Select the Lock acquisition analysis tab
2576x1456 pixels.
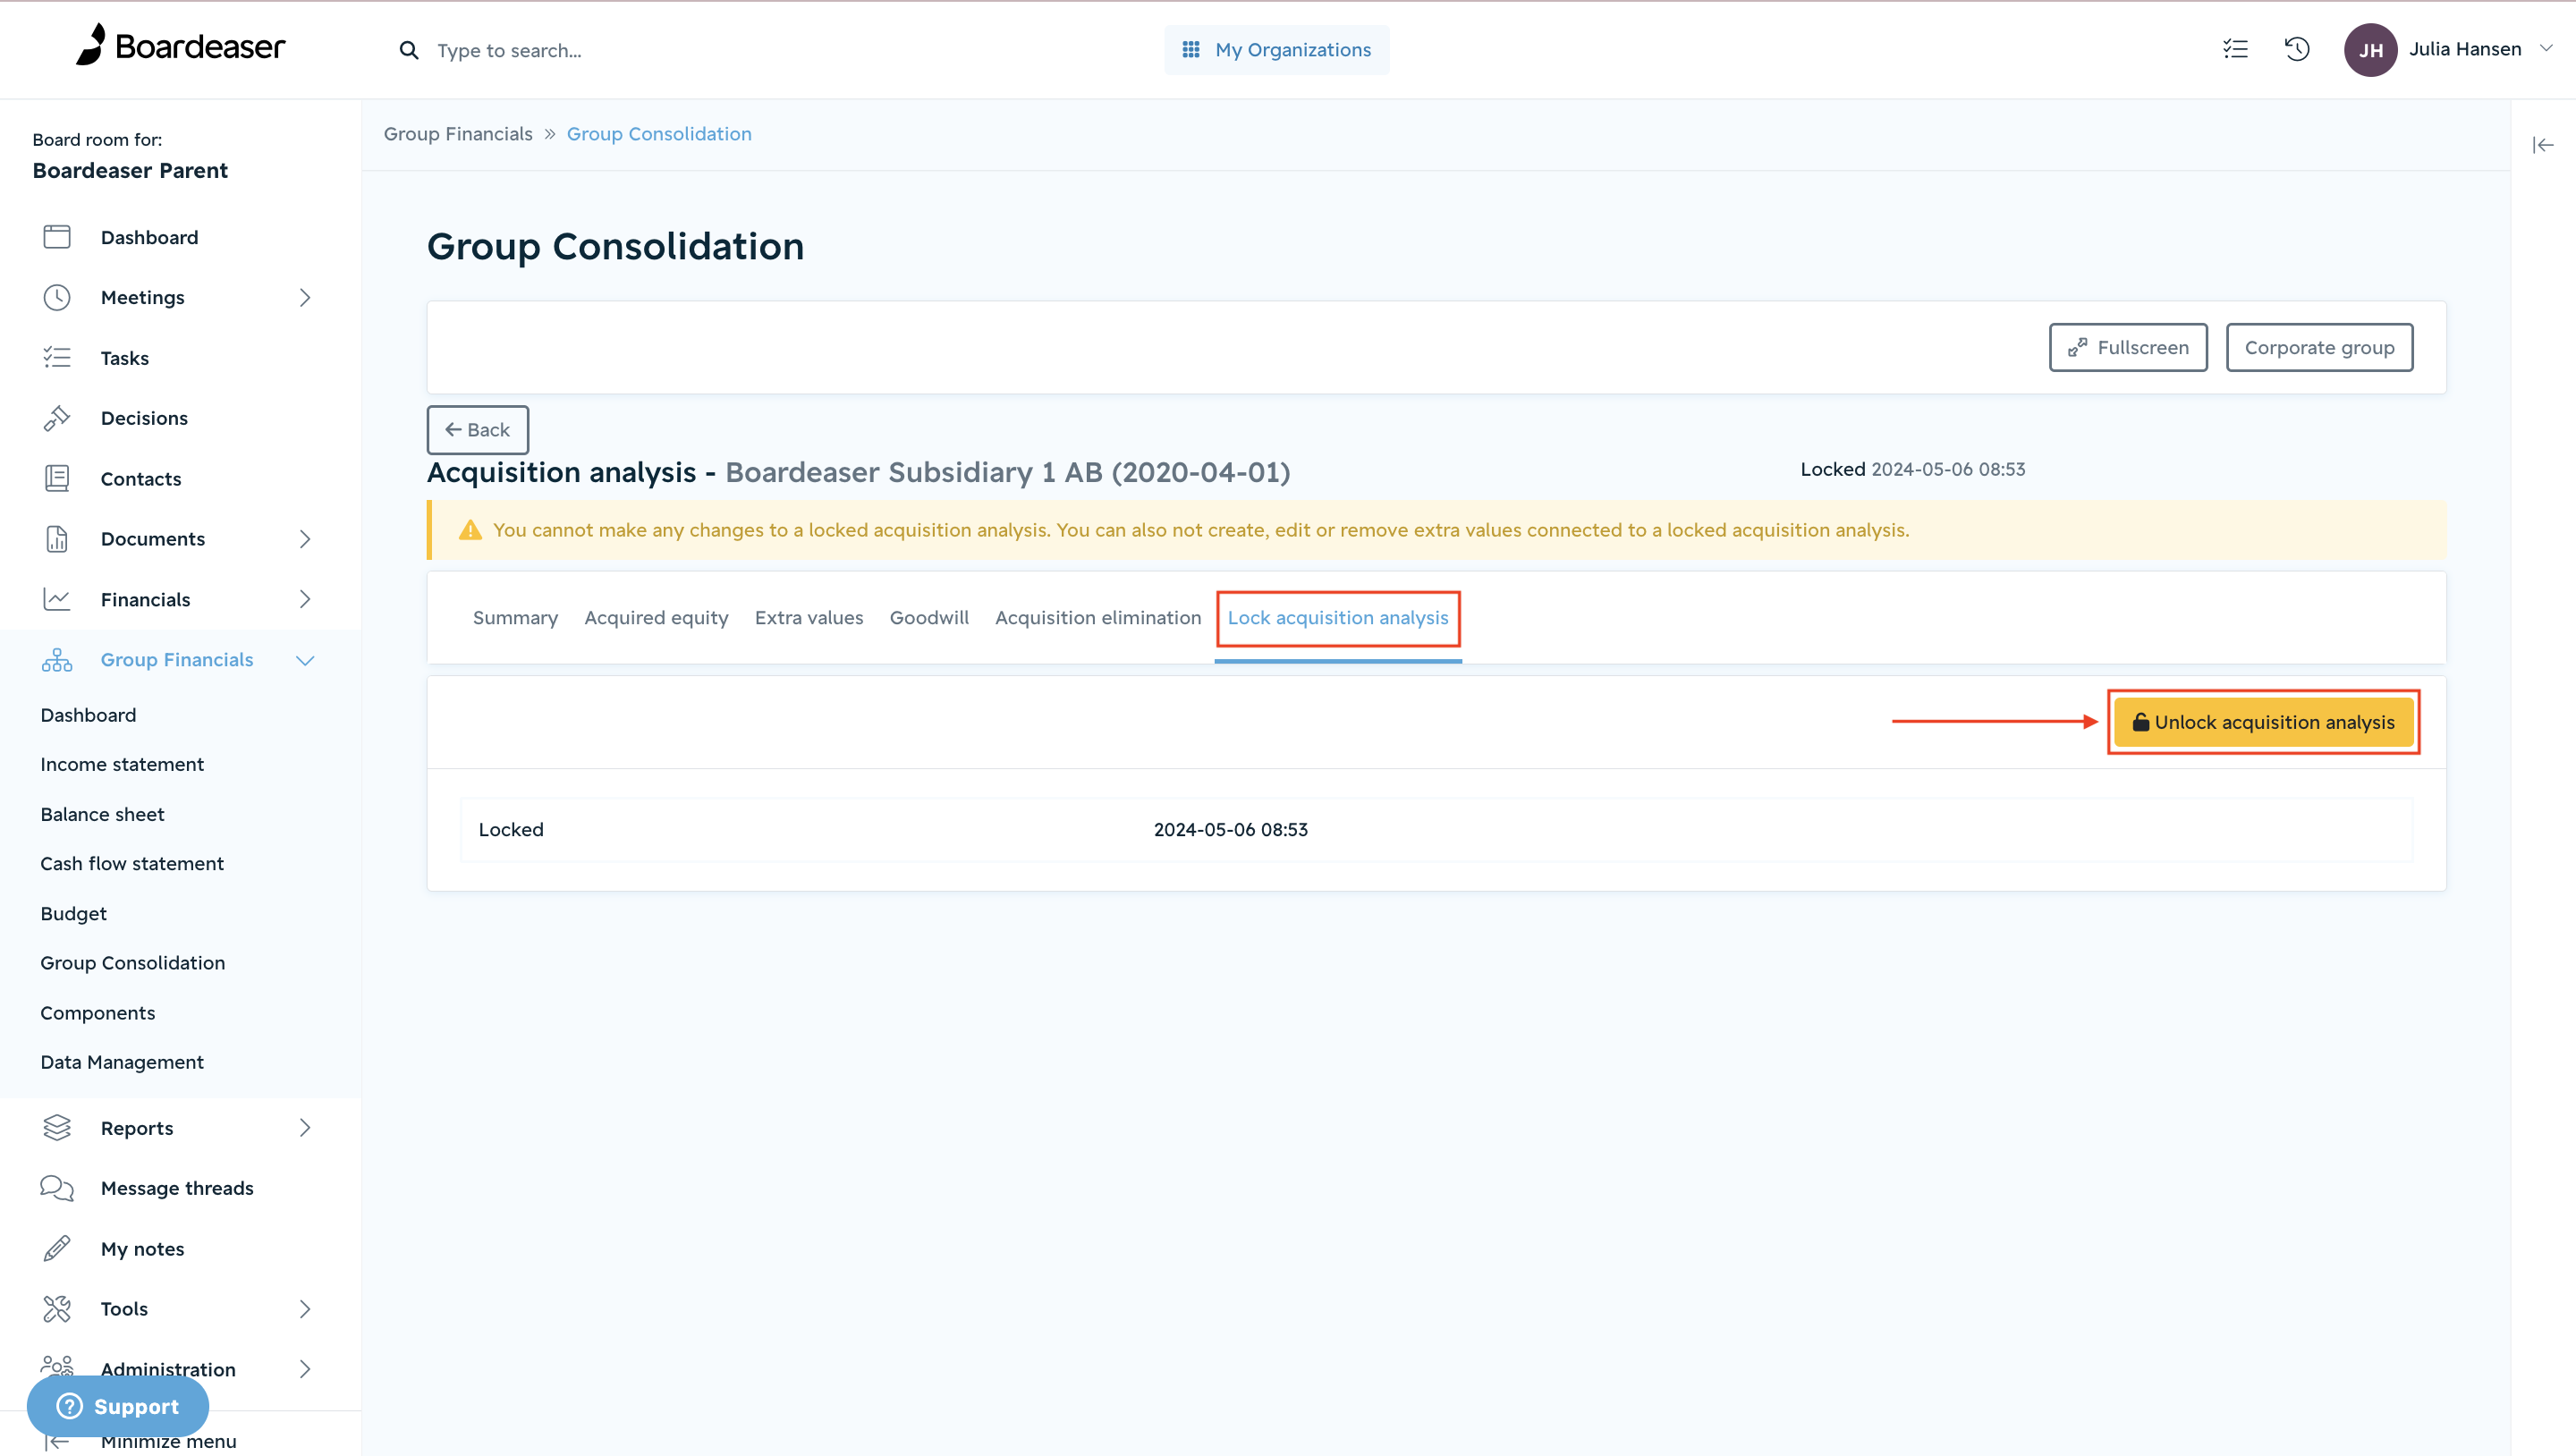1338,618
